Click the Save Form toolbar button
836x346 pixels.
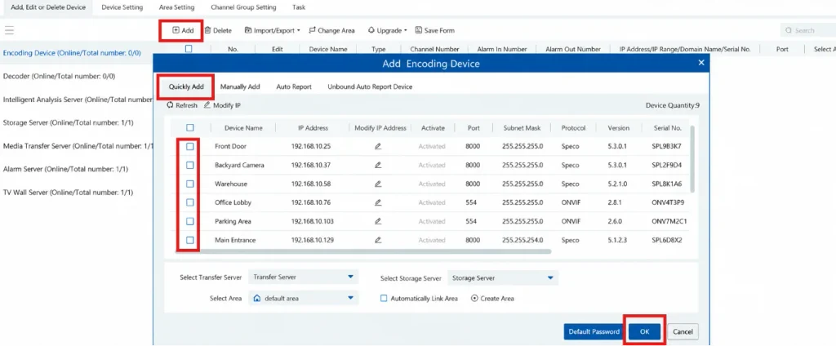(x=434, y=30)
